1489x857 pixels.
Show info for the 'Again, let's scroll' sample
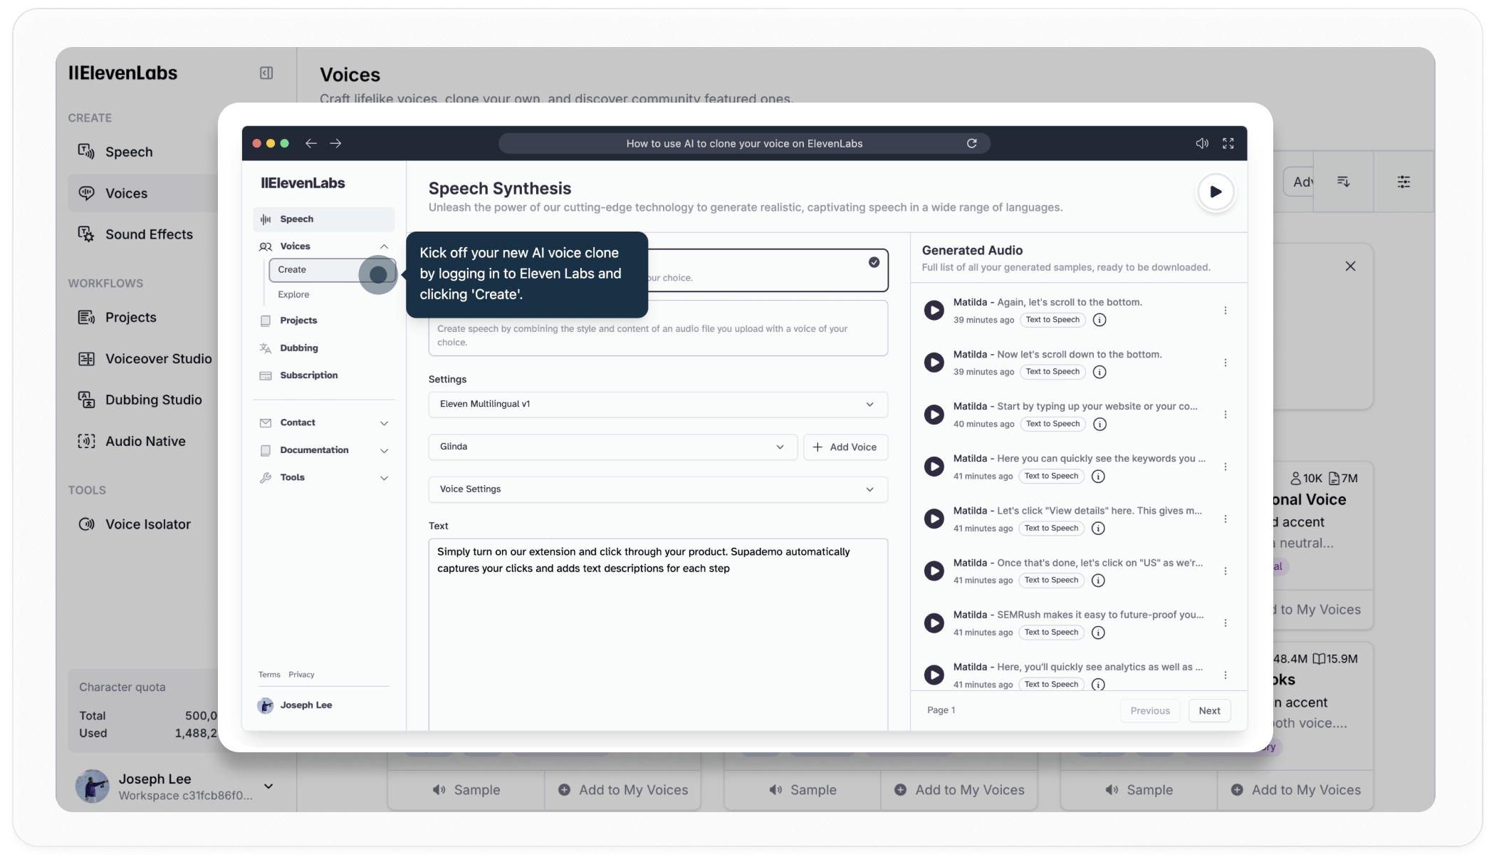(x=1099, y=320)
